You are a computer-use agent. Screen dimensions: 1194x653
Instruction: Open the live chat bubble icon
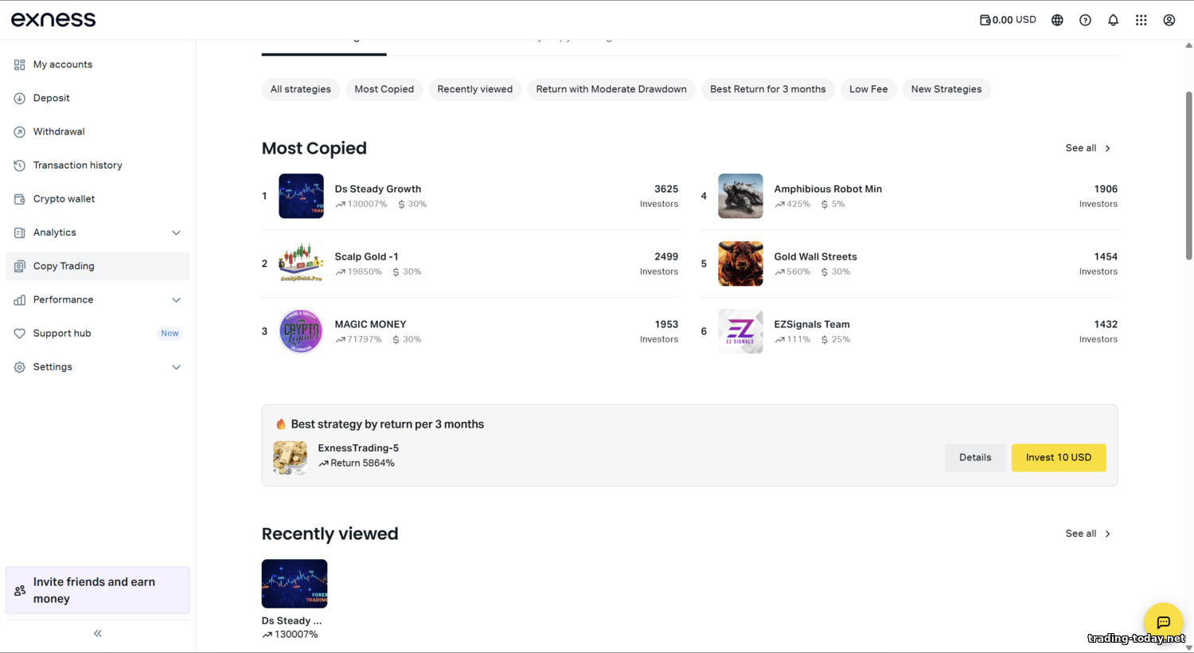click(1163, 622)
